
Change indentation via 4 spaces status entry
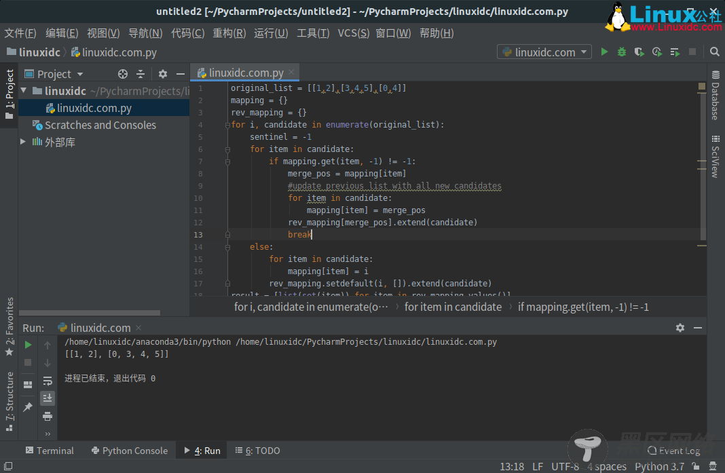(x=607, y=466)
